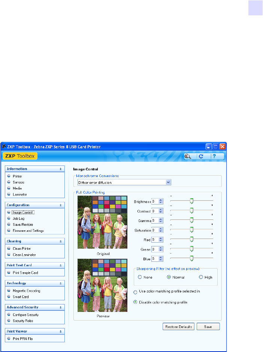Collapse the Print Viewer panel

coord(60,331)
